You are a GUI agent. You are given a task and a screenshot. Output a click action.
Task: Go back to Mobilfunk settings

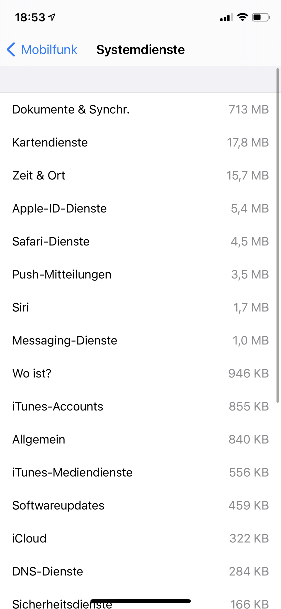49,49
